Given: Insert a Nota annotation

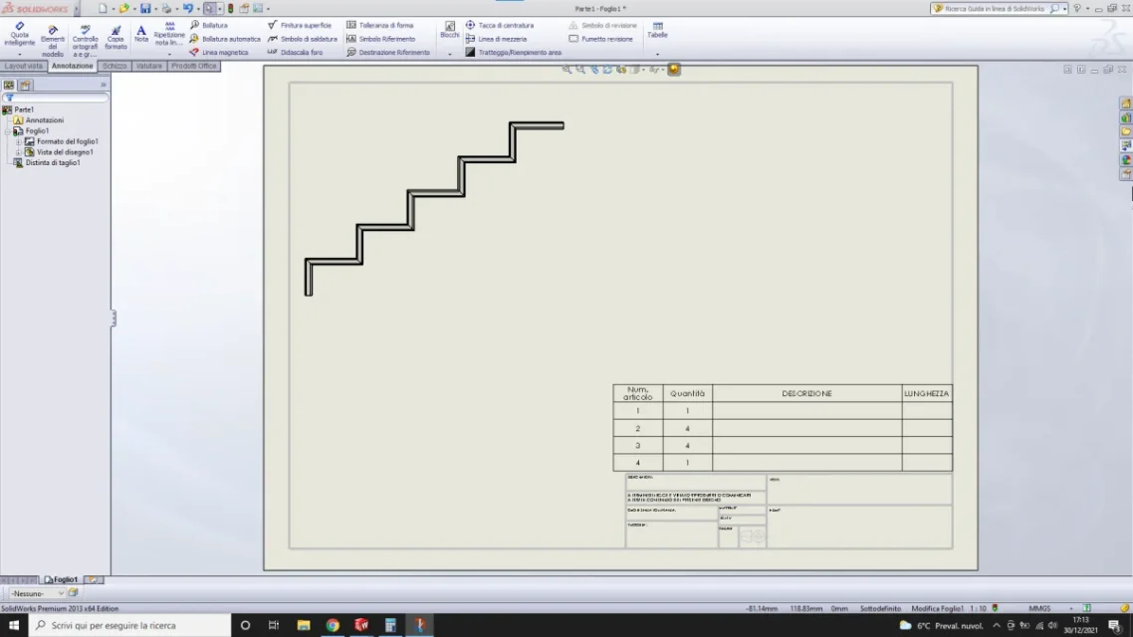Looking at the screenshot, I should (141, 34).
